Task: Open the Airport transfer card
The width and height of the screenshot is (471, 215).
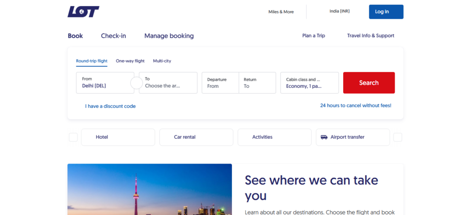Action: [x=353, y=137]
